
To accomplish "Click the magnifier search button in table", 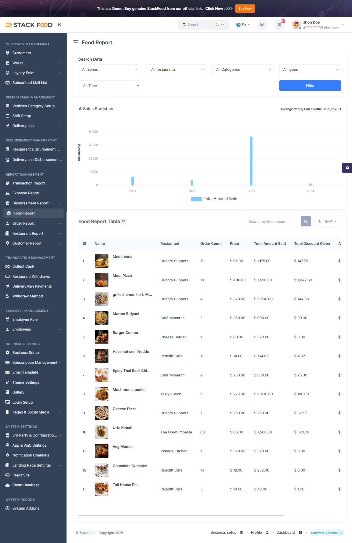I will point(306,222).
